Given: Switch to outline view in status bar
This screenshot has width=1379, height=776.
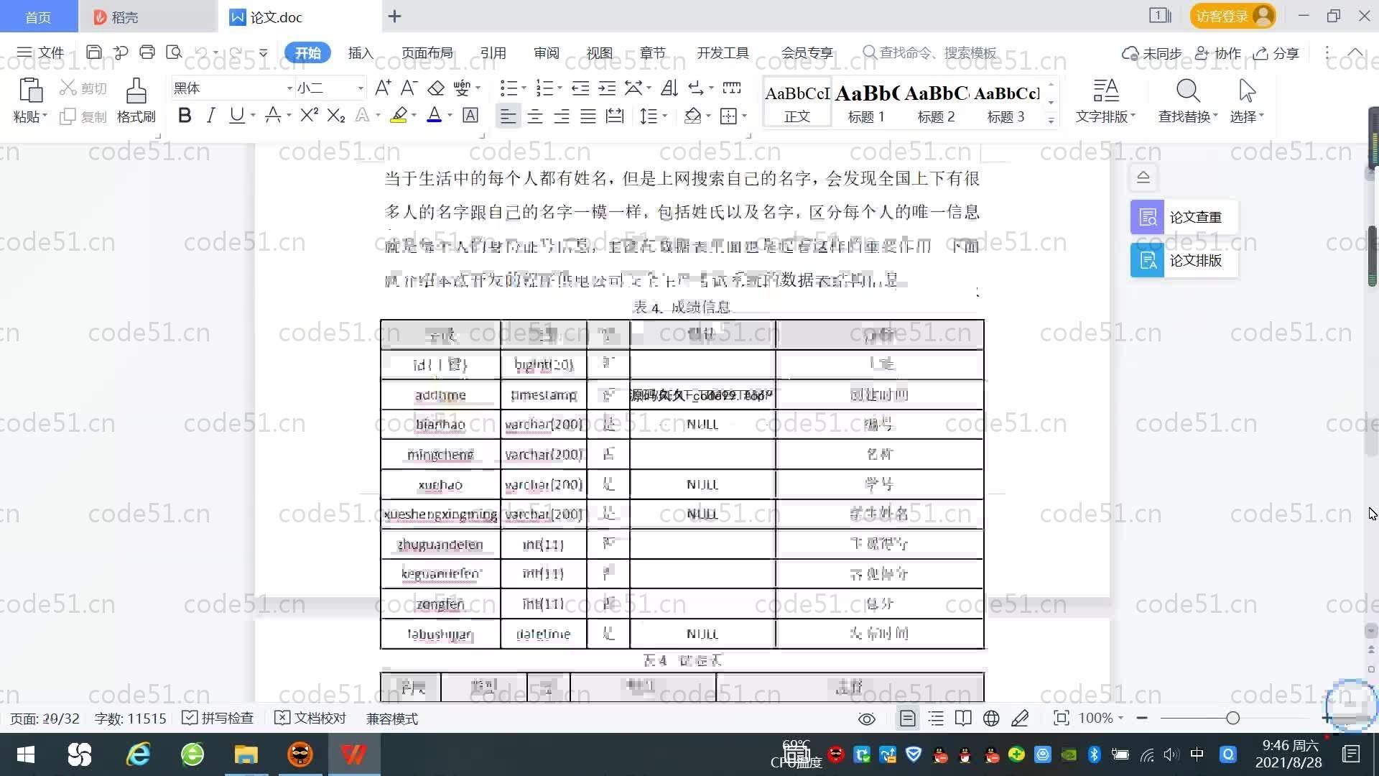Looking at the screenshot, I should pyautogui.click(x=936, y=719).
